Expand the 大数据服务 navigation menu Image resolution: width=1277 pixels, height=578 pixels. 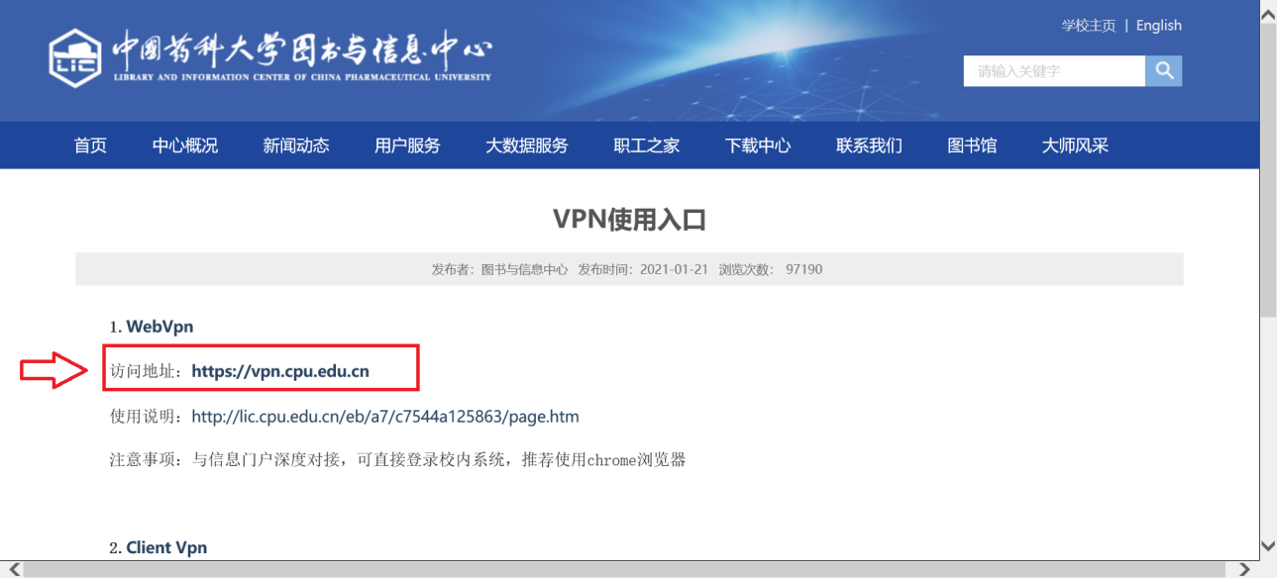[x=527, y=145]
